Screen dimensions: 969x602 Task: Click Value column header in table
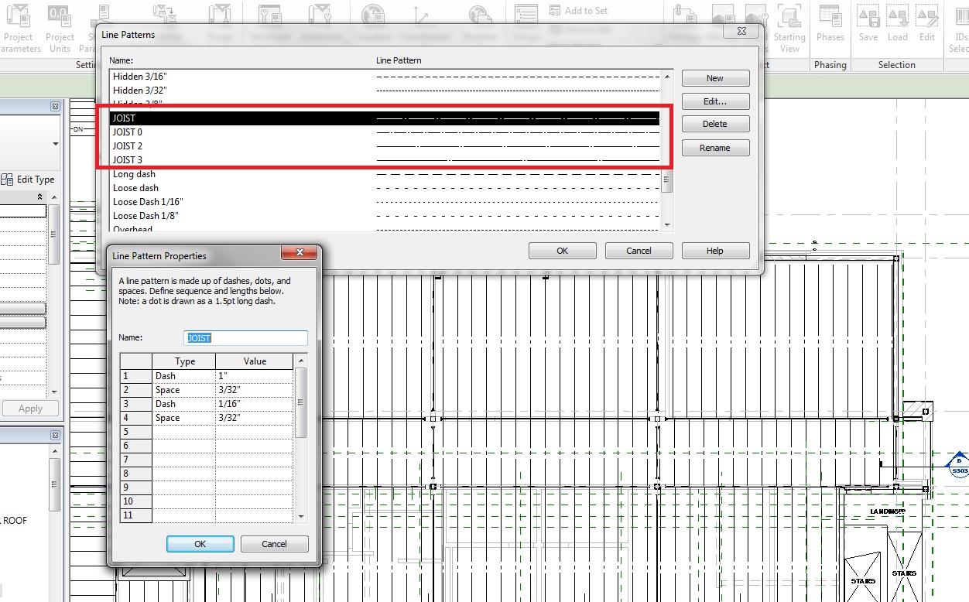[x=255, y=361]
